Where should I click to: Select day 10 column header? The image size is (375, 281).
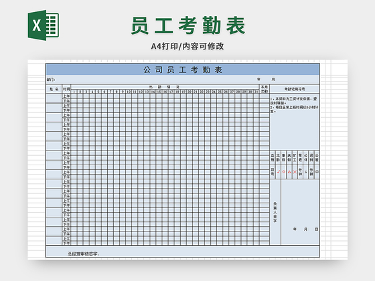[x=129, y=92]
